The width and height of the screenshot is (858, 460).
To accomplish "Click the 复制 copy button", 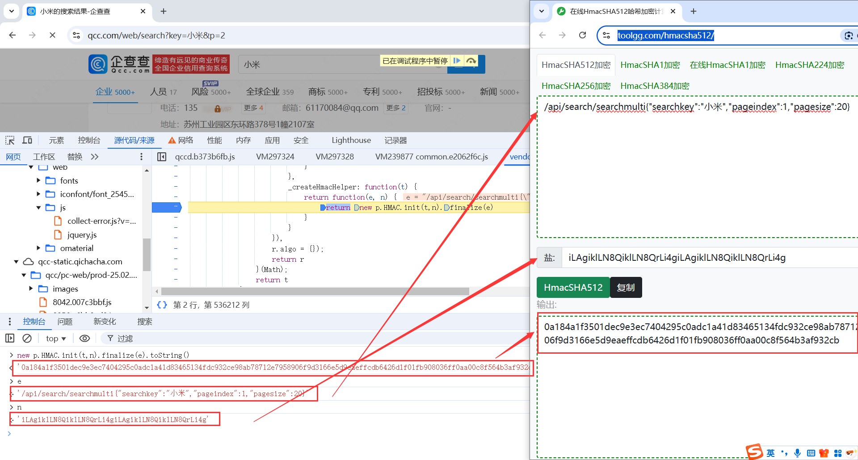I will [x=626, y=287].
